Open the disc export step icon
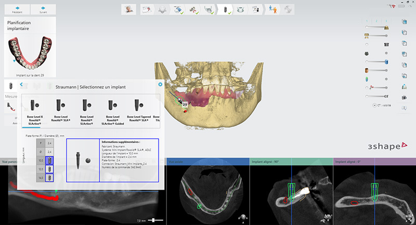416x225 pixels. [x=288, y=9]
